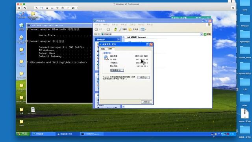Click the snapshot icon beside pause button
This screenshot has height=142, width=252.
(24, 8)
